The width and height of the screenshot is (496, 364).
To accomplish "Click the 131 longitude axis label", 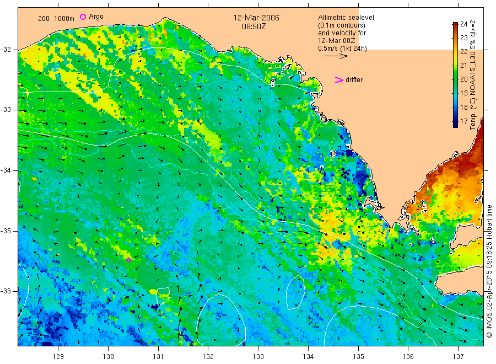I will pyautogui.click(x=158, y=357).
